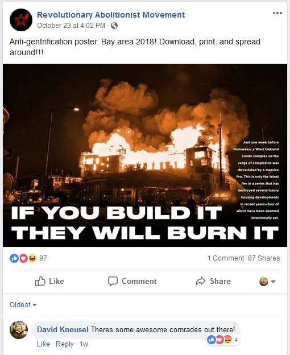View the 87 Shares link
Screen dimensions: 290x355
click(x=264, y=258)
